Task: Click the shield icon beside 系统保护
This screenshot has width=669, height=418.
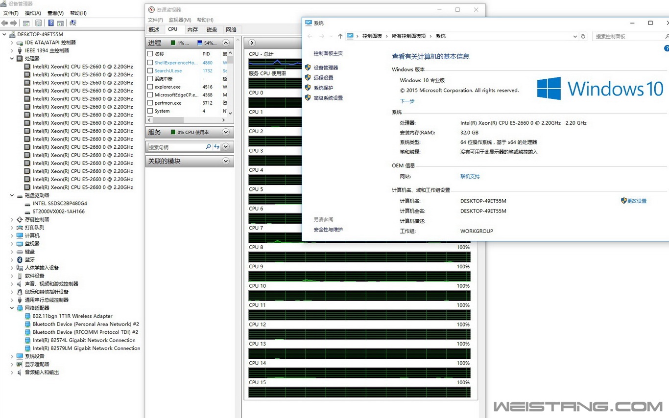Action: (x=308, y=88)
